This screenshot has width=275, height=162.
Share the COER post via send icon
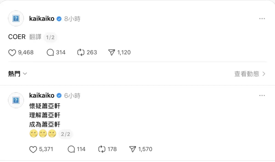point(111,53)
